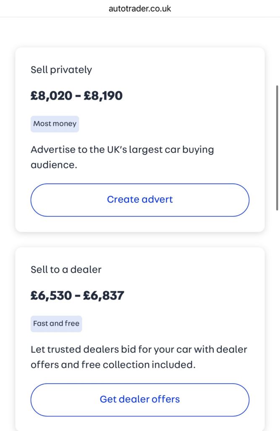Click the Most money badge
Screen dimensions: 280x431
pos(55,124)
